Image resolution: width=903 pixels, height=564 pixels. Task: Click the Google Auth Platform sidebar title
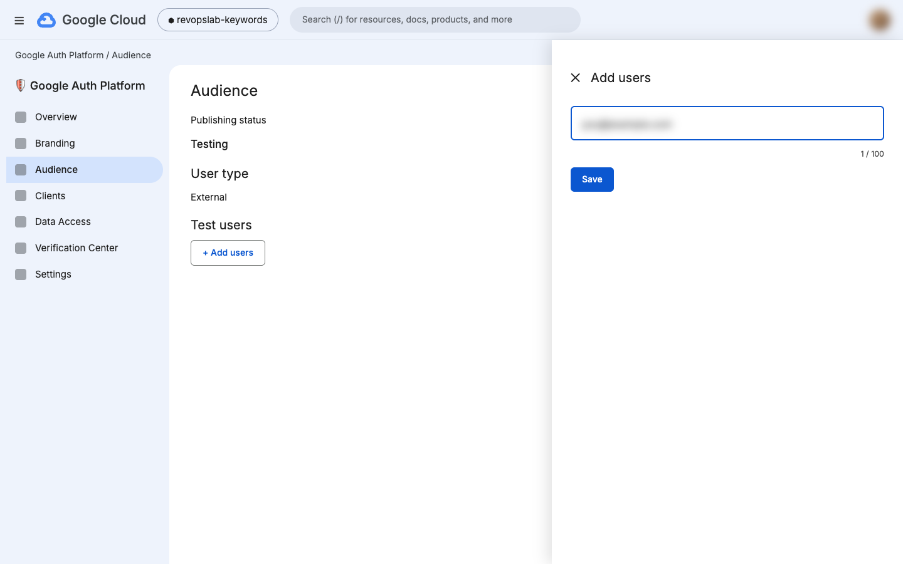pos(87,86)
